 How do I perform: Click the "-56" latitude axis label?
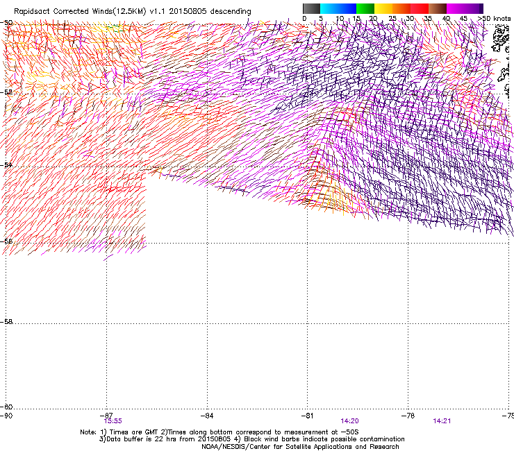coord(6,241)
